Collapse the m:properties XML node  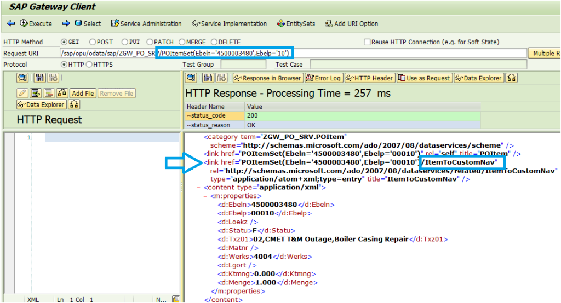point(205,196)
